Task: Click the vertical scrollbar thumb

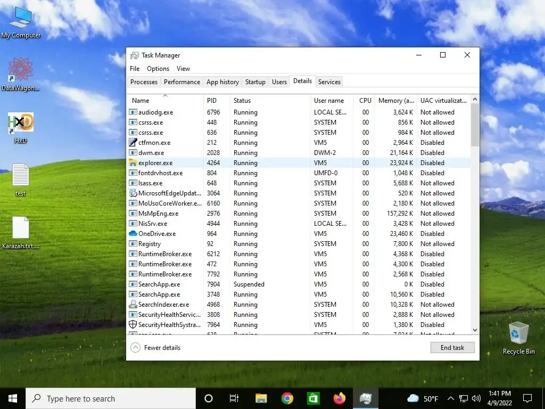Action: (475, 125)
